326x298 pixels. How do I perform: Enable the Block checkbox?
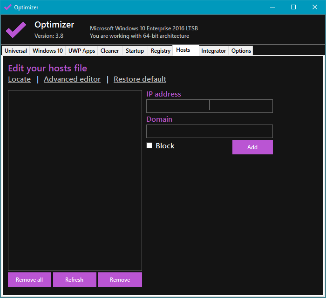149,146
